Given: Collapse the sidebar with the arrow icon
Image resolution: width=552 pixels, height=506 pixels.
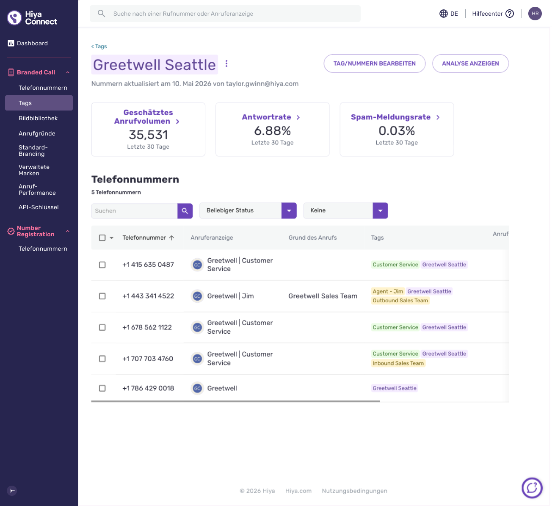Looking at the screenshot, I should click(12, 491).
